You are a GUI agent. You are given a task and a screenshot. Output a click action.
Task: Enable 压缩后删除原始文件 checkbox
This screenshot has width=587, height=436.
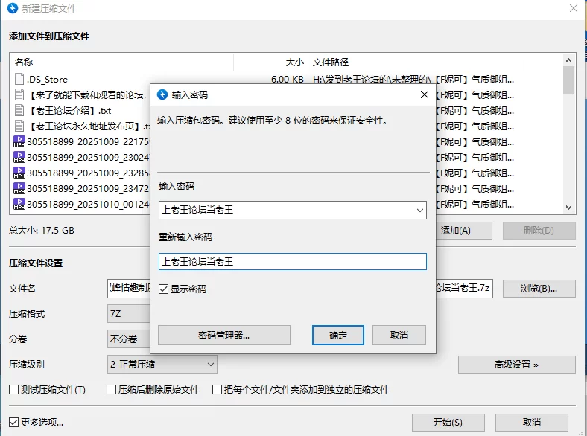[111, 390]
